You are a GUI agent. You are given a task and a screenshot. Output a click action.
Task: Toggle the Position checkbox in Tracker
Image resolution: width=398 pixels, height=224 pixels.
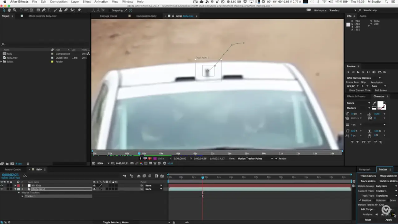coord(360,201)
